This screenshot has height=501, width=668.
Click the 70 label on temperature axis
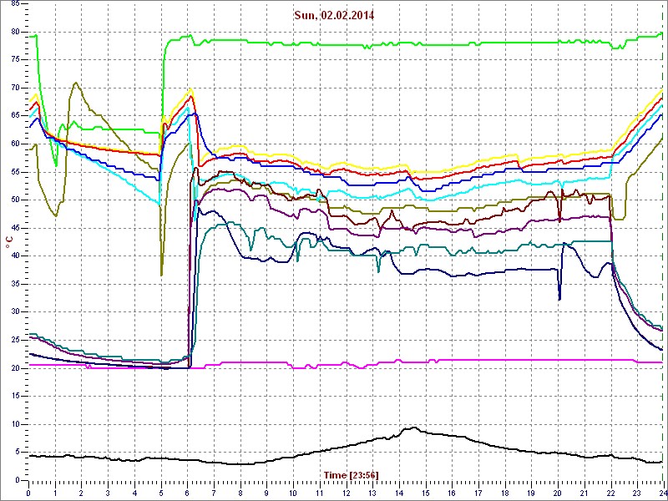coord(14,88)
